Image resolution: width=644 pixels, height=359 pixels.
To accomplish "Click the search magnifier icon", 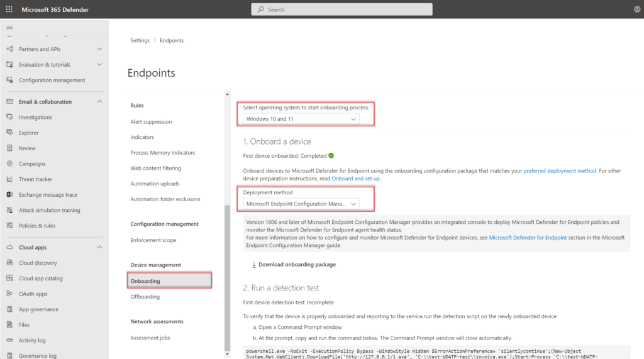I will [x=261, y=9].
